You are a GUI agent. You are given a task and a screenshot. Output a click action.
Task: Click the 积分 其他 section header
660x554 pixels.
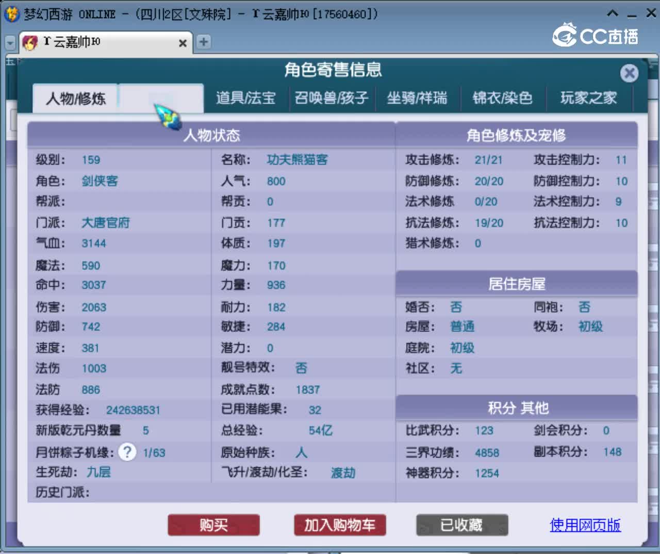[516, 408]
